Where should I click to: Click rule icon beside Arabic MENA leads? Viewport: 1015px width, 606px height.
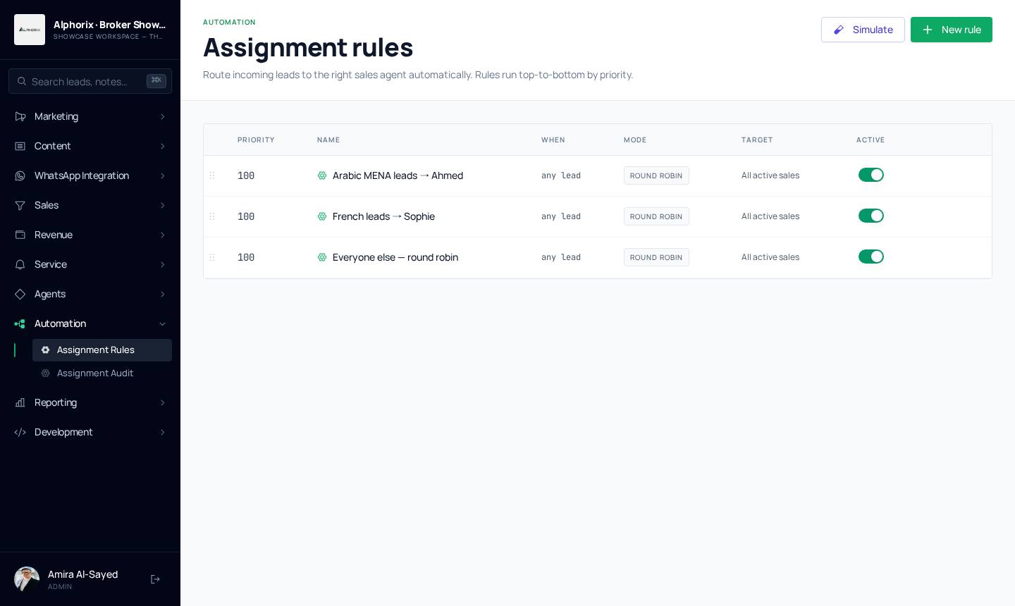(x=322, y=175)
